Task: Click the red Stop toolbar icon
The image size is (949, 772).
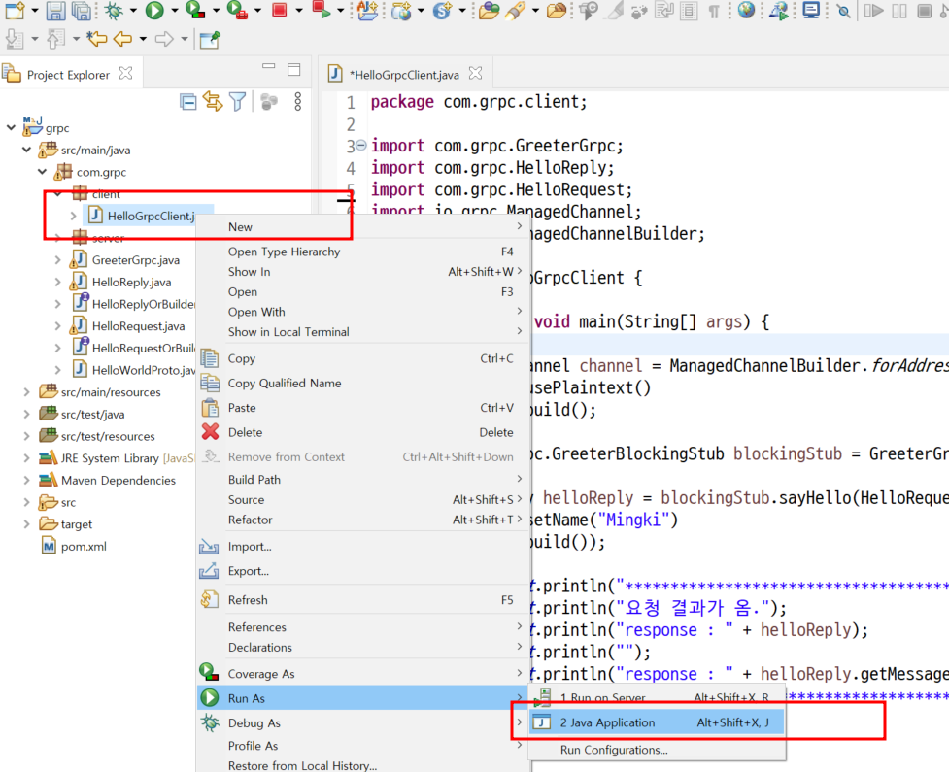Action: coord(279,10)
